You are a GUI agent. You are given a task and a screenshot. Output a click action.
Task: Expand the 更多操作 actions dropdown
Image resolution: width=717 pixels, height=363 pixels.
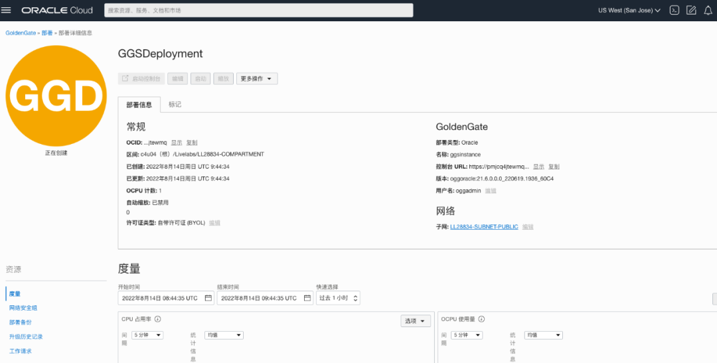pyautogui.click(x=256, y=78)
